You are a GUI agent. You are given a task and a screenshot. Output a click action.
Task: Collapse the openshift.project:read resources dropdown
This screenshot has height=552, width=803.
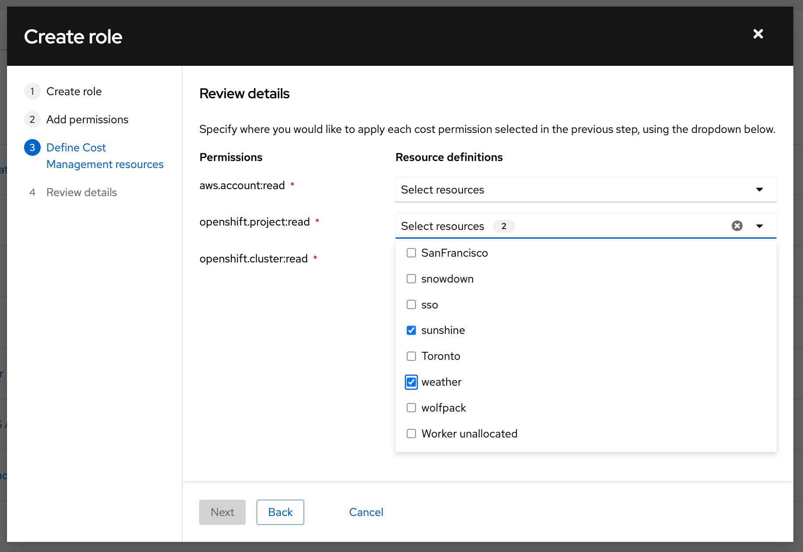pyautogui.click(x=760, y=226)
